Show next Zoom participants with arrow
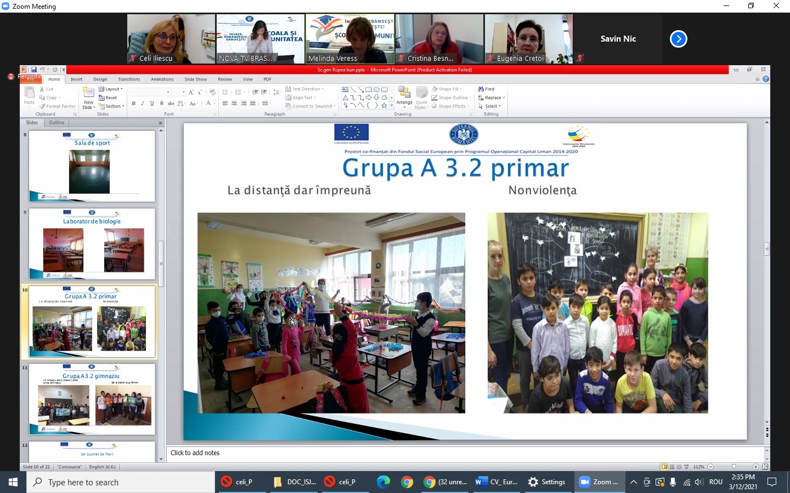This screenshot has height=493, width=790. [x=678, y=39]
